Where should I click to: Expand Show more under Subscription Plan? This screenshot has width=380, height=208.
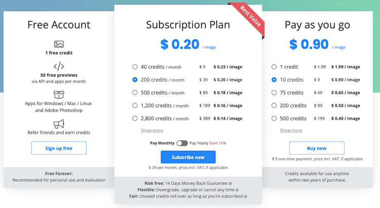(151, 130)
